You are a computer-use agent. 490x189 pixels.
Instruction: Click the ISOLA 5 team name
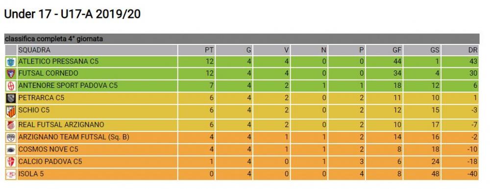point(31,174)
